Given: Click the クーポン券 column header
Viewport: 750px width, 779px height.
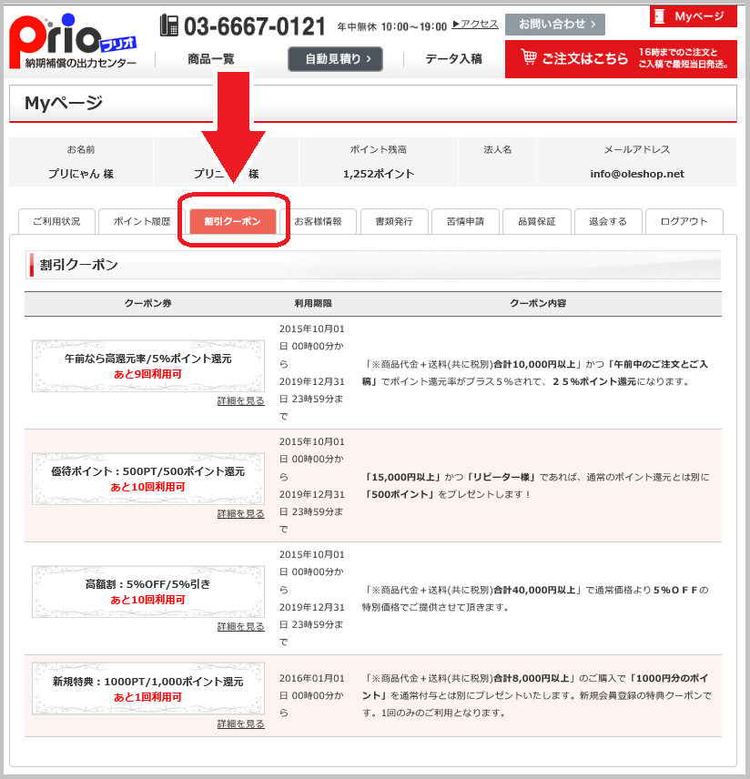Looking at the screenshot, I should point(148,303).
